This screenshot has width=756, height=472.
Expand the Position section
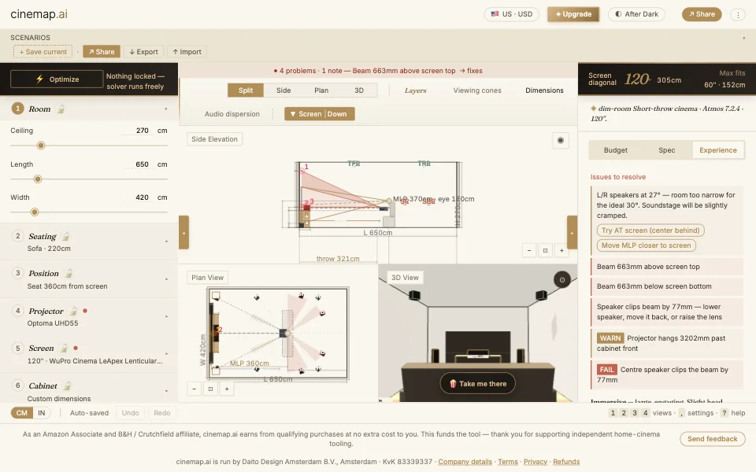[166, 278]
